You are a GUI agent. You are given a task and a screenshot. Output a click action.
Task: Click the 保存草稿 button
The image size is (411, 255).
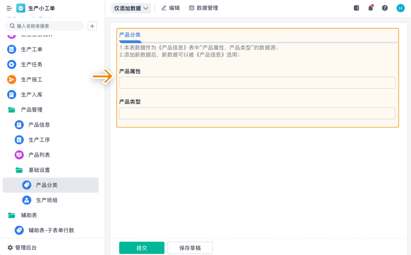190,248
